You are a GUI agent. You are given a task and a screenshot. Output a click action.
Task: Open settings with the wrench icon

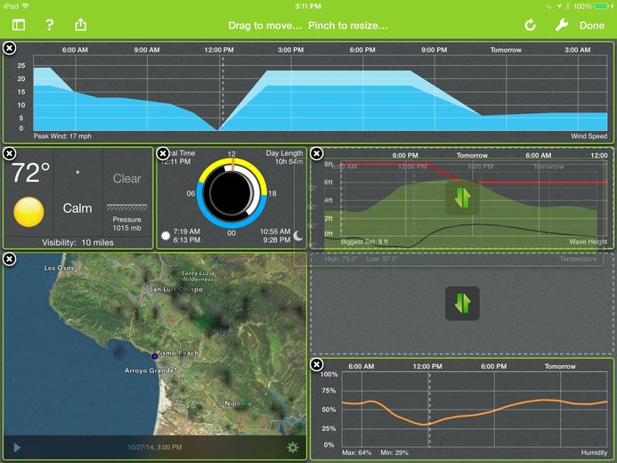click(562, 25)
